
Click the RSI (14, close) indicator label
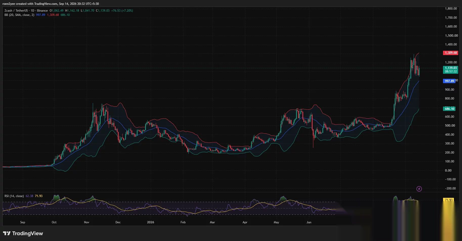coord(14,196)
